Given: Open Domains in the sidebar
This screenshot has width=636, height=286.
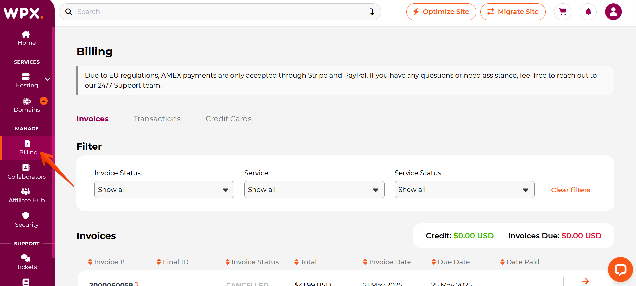Looking at the screenshot, I should coord(27,105).
